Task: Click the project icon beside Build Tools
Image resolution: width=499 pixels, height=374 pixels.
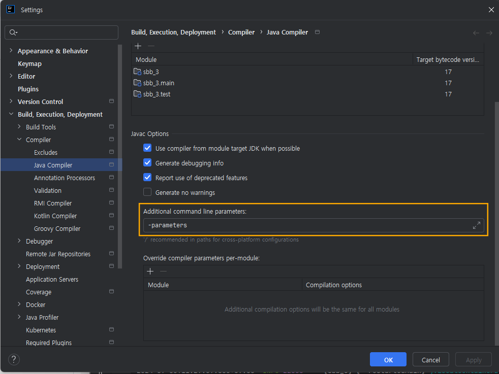Action: 111,126
